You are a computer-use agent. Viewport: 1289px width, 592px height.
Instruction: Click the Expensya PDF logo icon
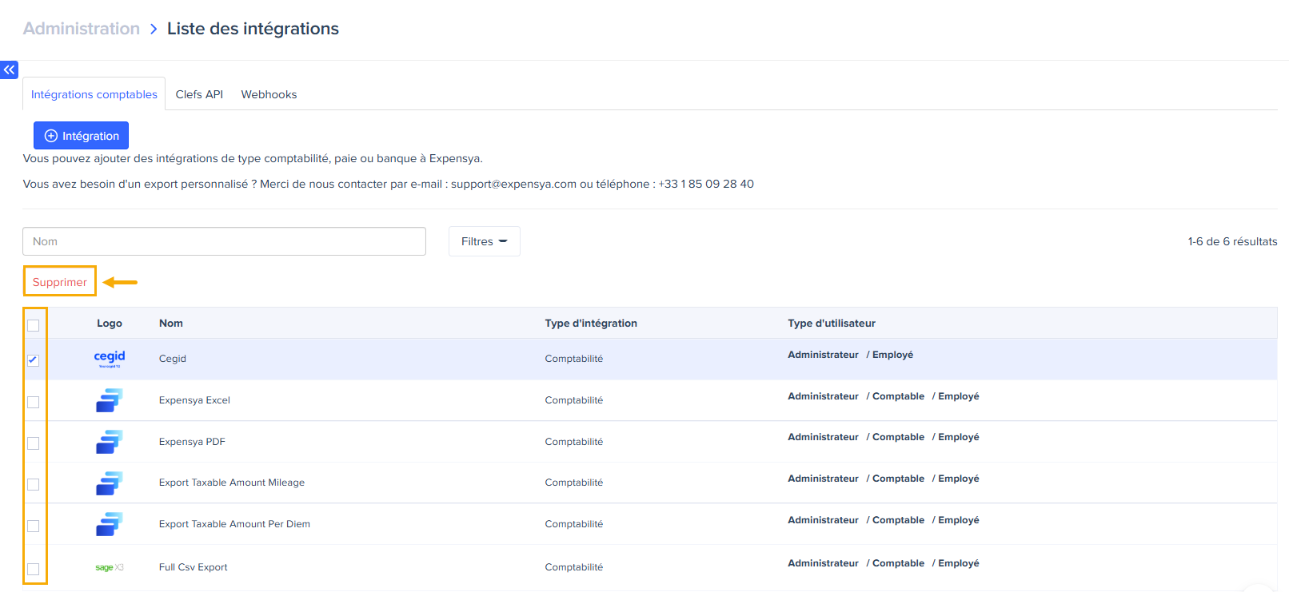pyautogui.click(x=110, y=441)
